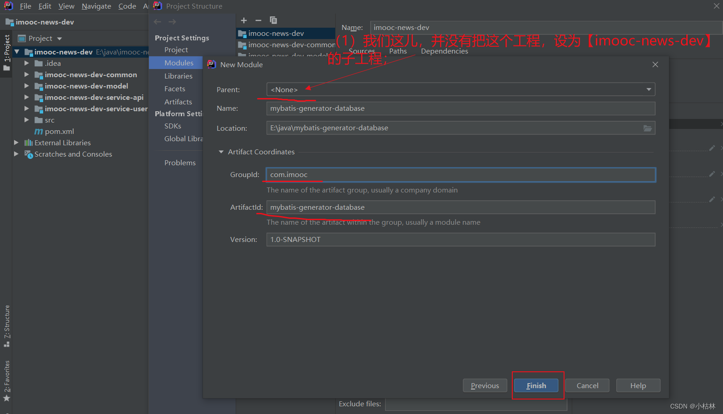Expand the .idea folder node
The height and width of the screenshot is (414, 723).
27,63
